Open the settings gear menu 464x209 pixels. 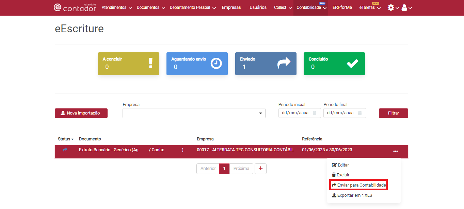(x=391, y=7)
